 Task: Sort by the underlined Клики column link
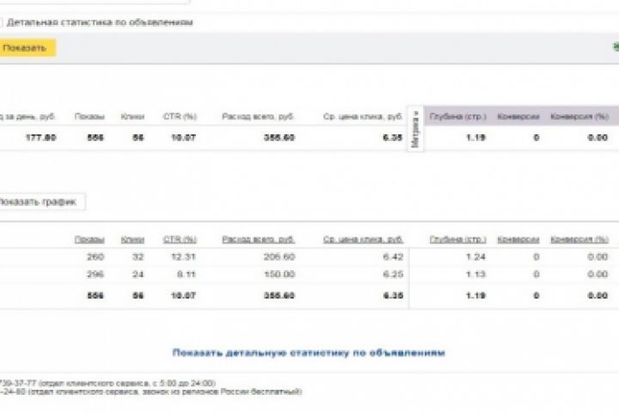(x=132, y=239)
